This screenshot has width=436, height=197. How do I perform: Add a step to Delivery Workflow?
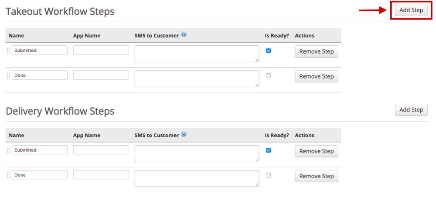(x=411, y=110)
